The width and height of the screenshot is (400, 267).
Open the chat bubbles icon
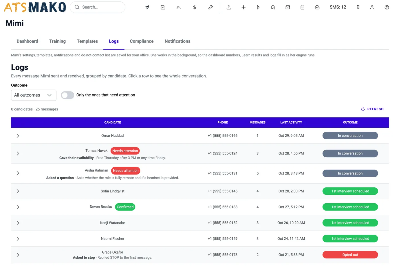tap(273, 7)
